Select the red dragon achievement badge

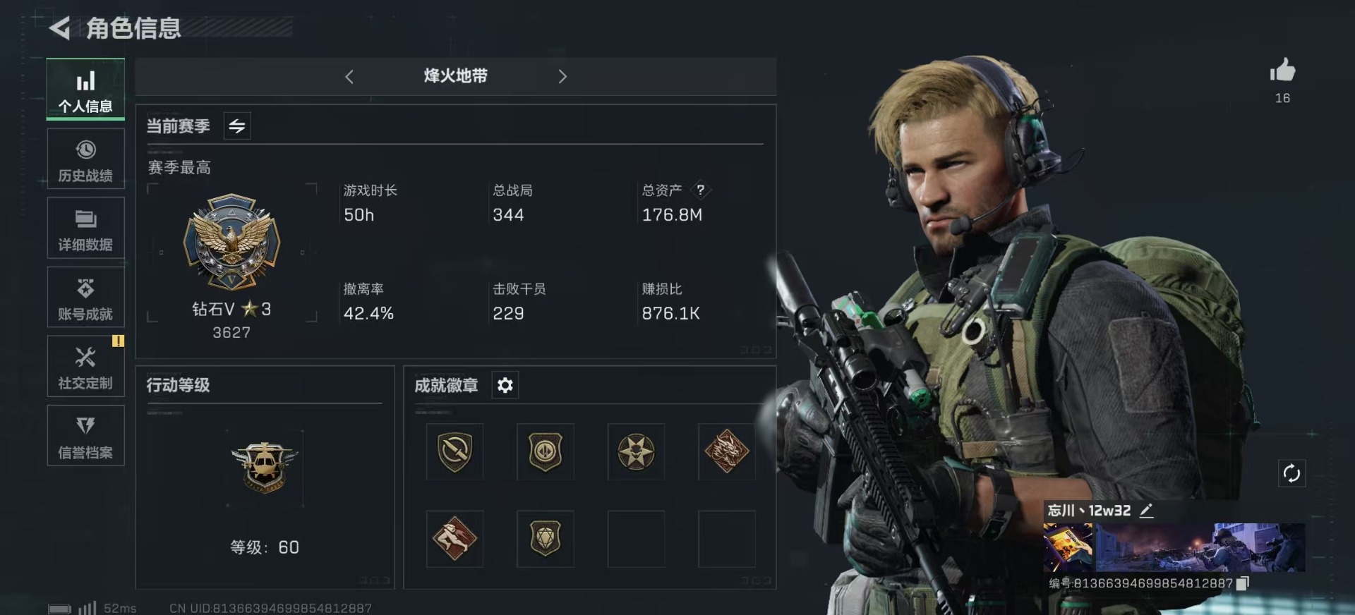point(726,451)
